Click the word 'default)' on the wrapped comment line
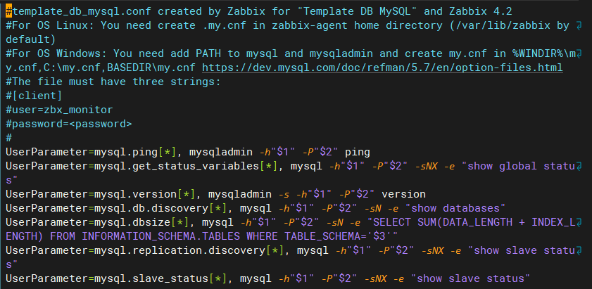The height and width of the screenshot is (289, 592). (31, 39)
